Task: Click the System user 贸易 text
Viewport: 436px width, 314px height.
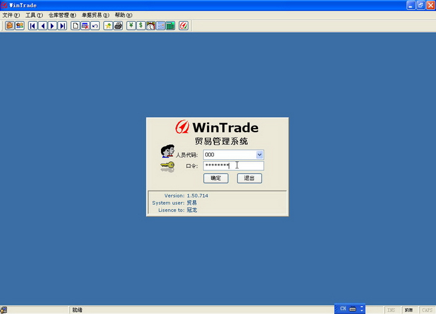Action: 174,203
